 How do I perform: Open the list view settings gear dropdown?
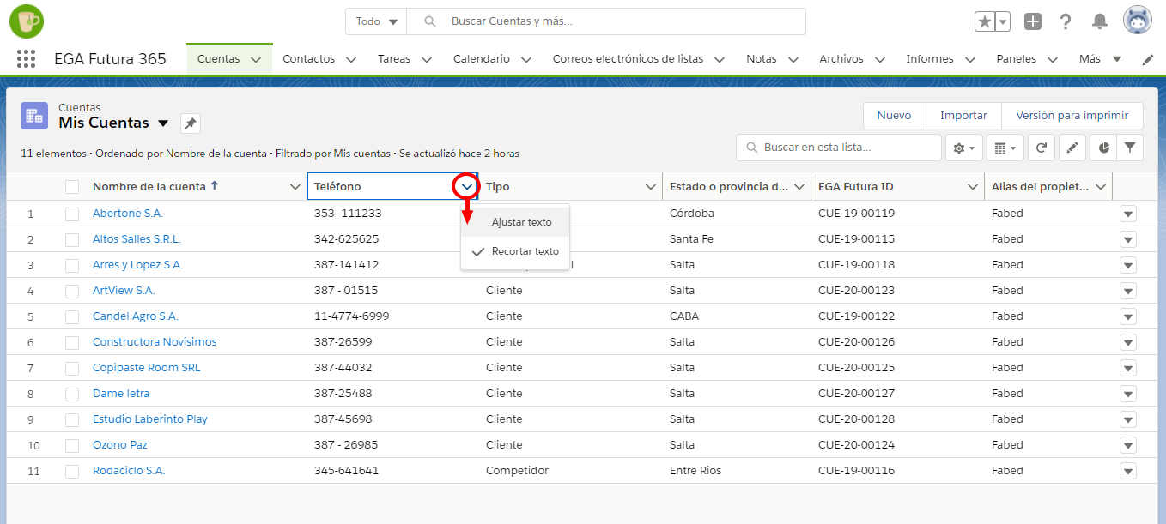[963, 148]
